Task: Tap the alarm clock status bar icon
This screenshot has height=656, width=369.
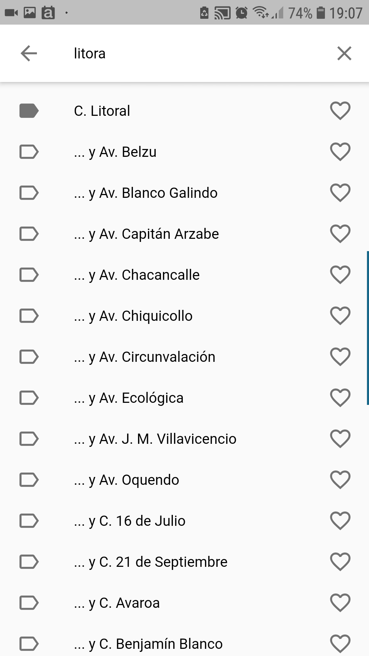Action: point(242,13)
